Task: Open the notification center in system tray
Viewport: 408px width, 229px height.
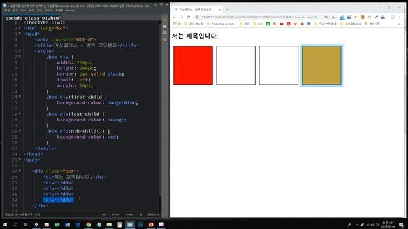Action: (x=402, y=225)
